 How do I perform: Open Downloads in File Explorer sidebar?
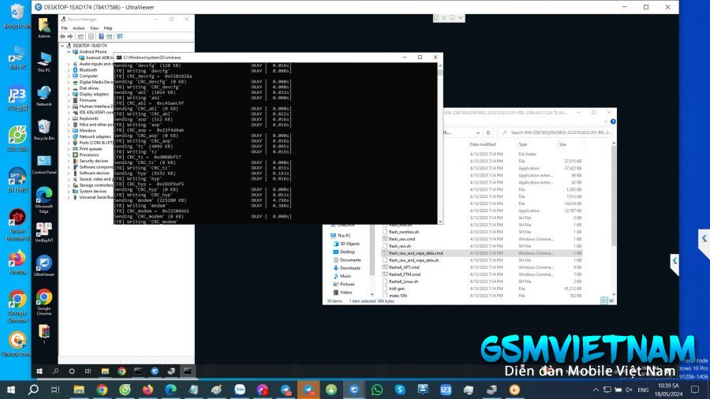click(x=350, y=268)
